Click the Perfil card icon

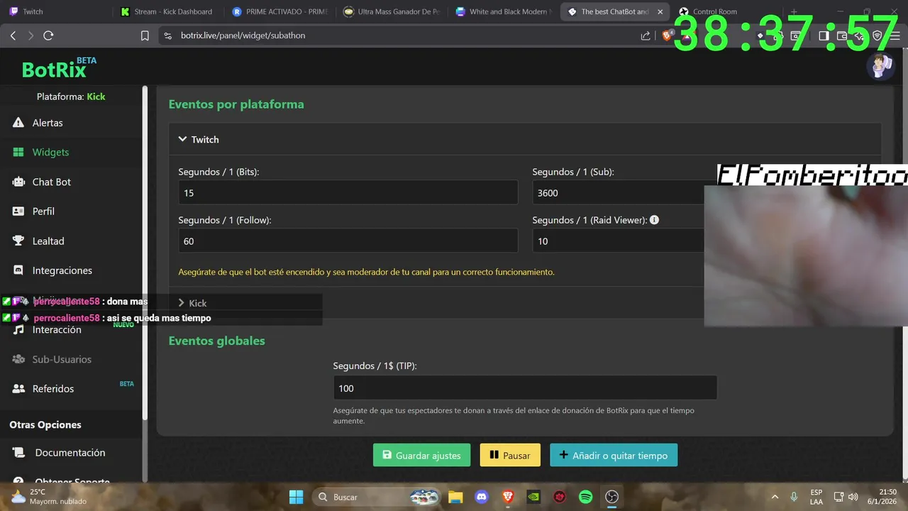[18, 211]
